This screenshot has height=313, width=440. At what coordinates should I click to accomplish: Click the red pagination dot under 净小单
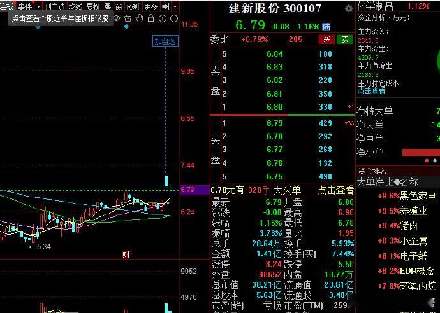427,161
